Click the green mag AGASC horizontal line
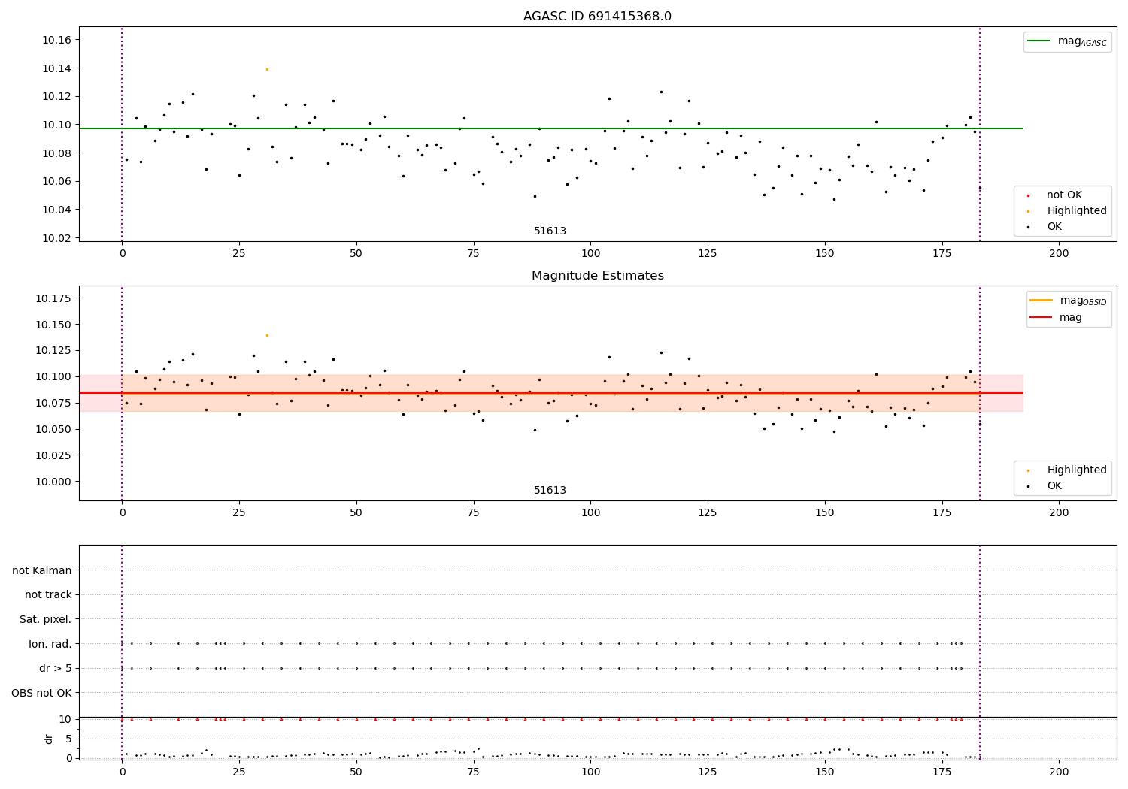Screen dimensions: 1128x789 pos(550,128)
